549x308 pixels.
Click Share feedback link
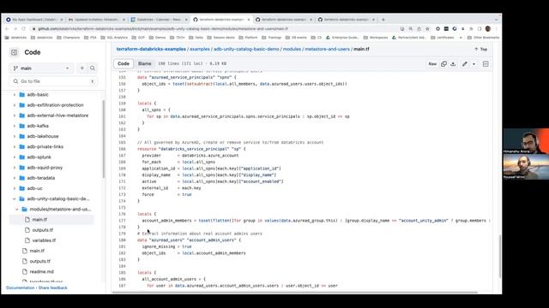tap(53, 287)
